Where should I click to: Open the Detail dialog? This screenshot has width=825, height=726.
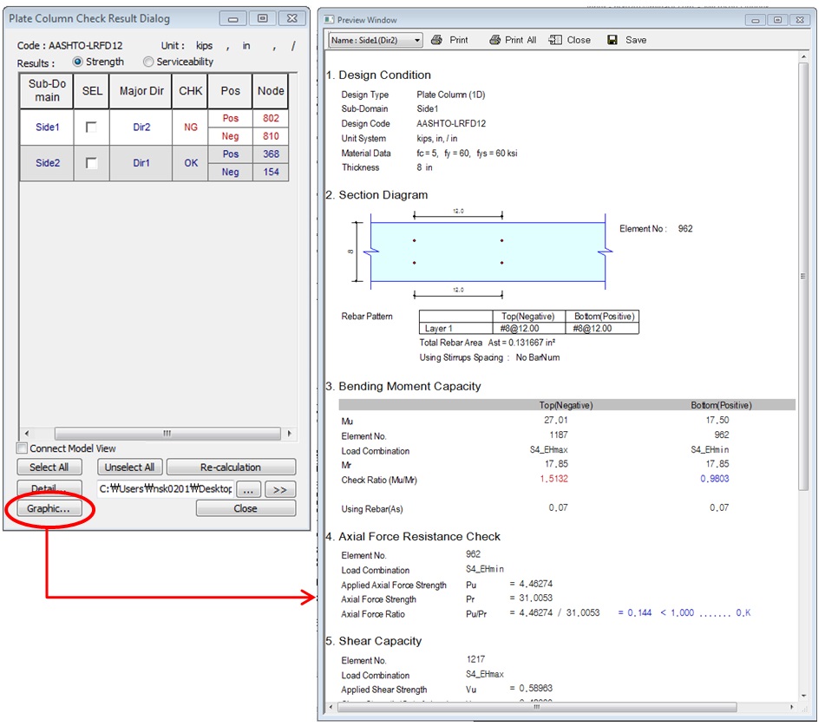point(48,488)
